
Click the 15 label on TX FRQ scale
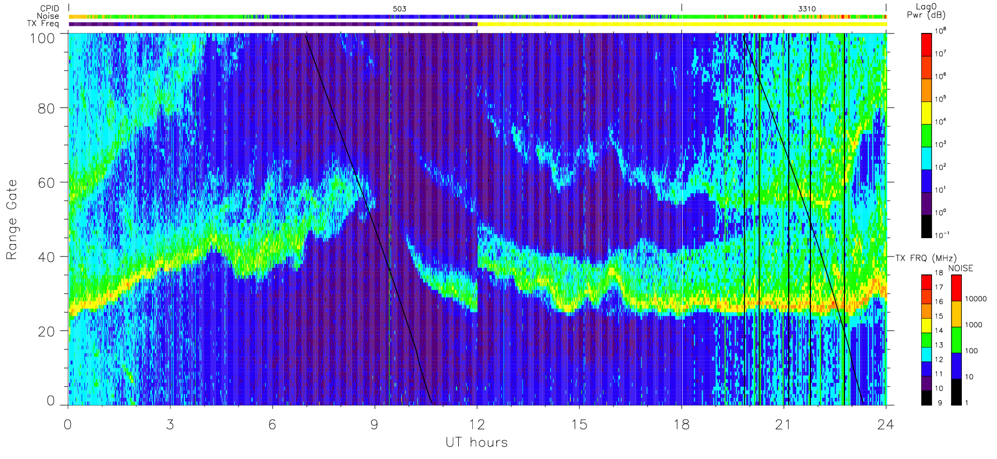(939, 316)
